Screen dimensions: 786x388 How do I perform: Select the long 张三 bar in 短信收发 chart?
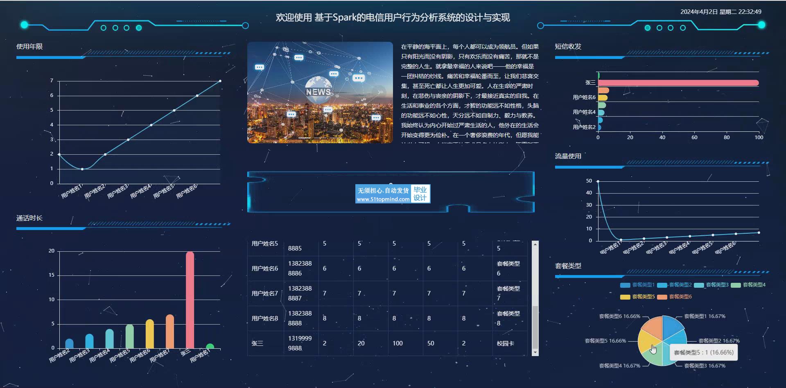pos(678,83)
